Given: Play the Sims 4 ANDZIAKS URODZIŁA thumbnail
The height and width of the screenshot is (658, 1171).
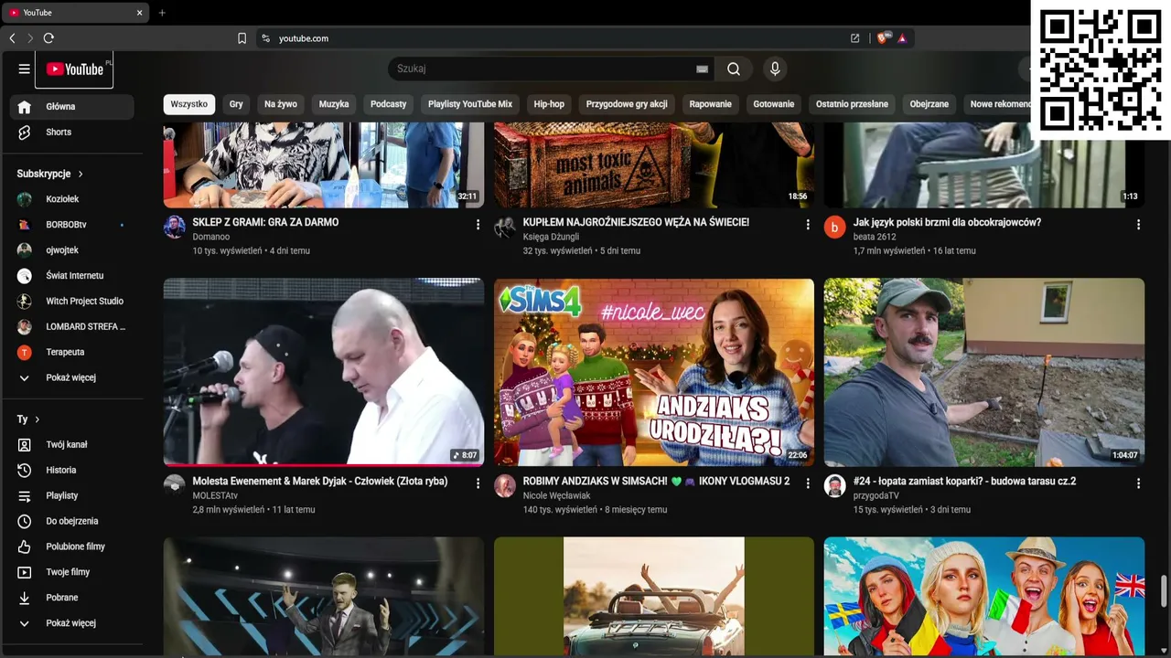Looking at the screenshot, I should 654,373.
